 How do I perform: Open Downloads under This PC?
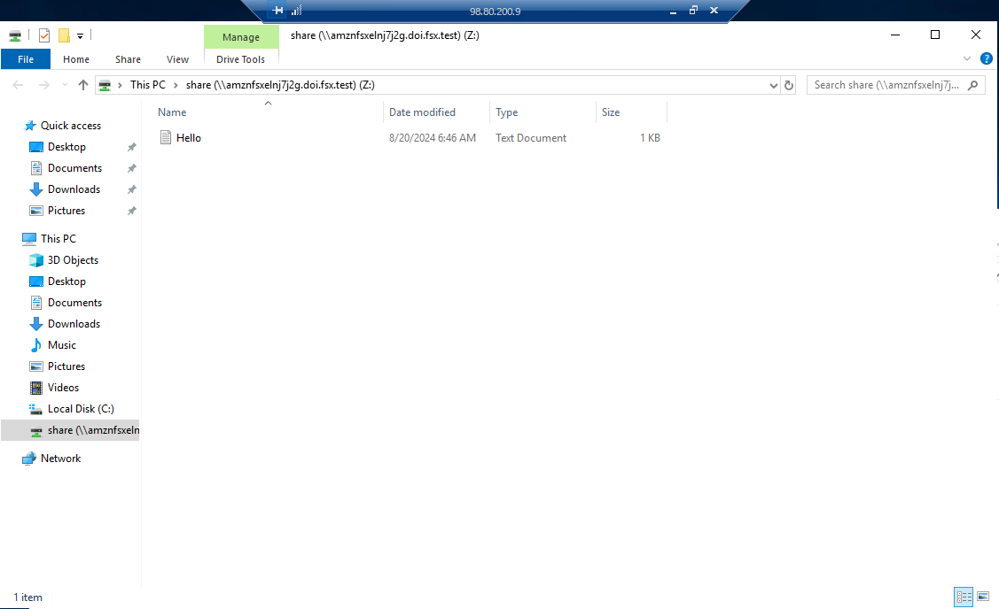[74, 323]
